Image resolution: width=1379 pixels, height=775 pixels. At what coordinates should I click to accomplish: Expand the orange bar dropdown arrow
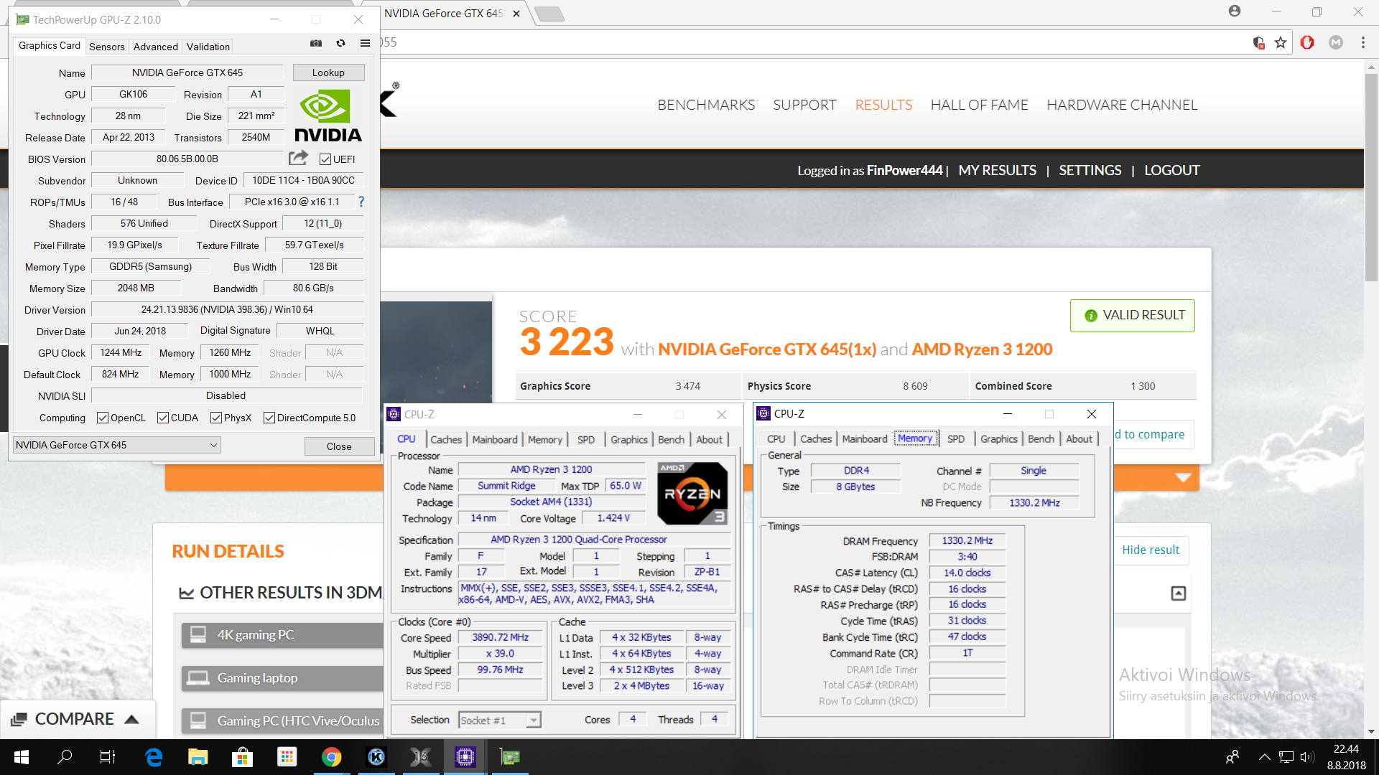(1183, 478)
